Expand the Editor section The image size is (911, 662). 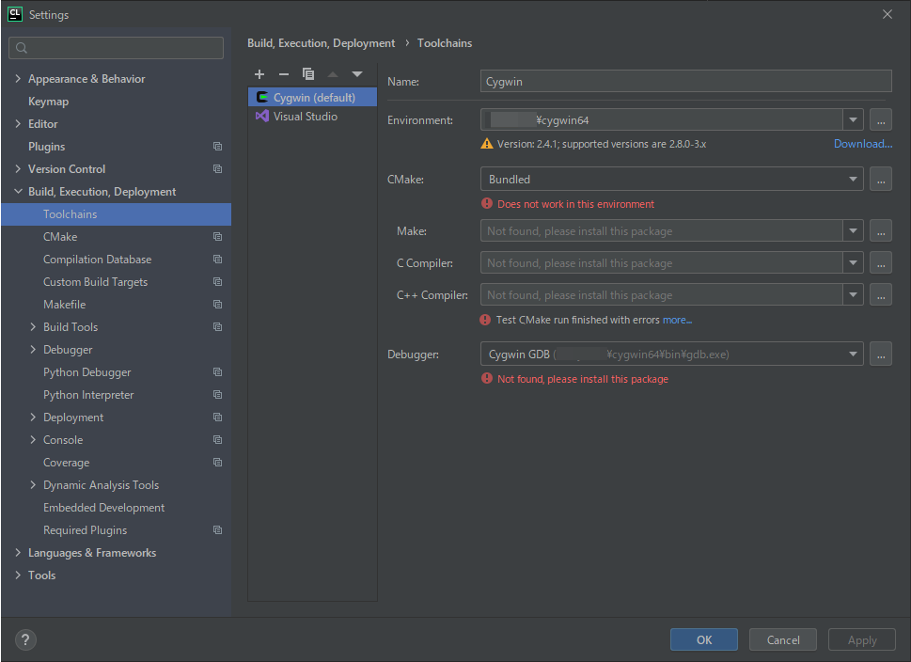coord(18,124)
